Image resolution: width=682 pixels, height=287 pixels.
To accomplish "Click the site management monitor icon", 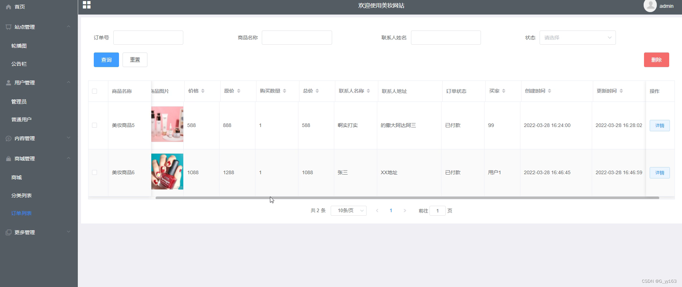I will [9, 27].
